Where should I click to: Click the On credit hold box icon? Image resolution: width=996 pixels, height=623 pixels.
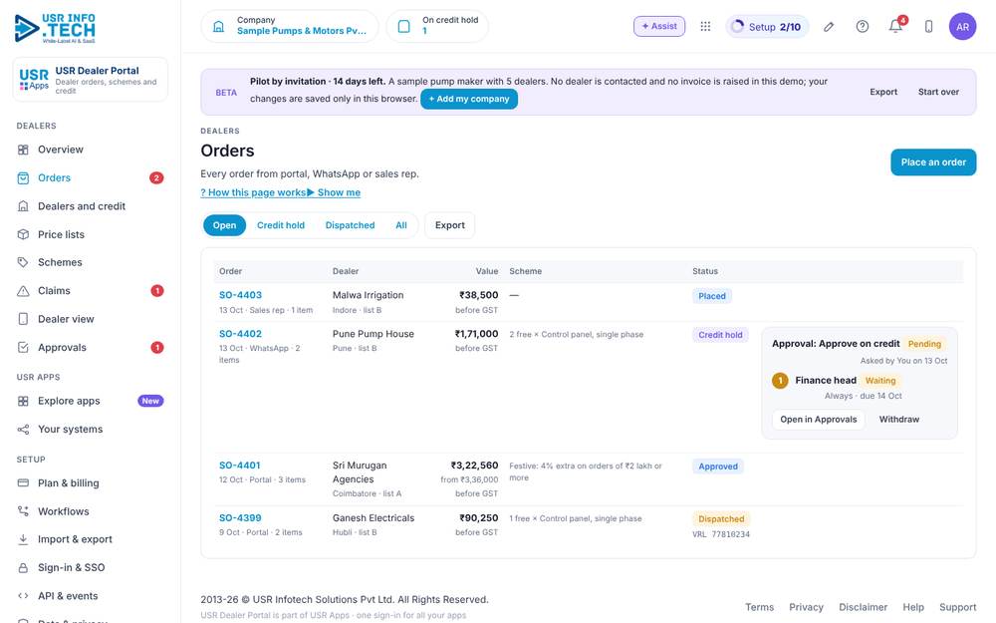(404, 27)
